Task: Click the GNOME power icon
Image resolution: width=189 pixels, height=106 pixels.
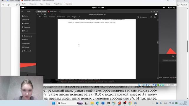Action: (174, 8)
